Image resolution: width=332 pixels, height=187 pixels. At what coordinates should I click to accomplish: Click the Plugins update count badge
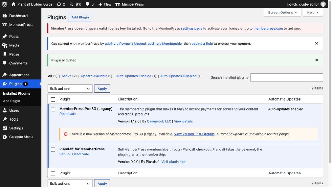(25, 84)
